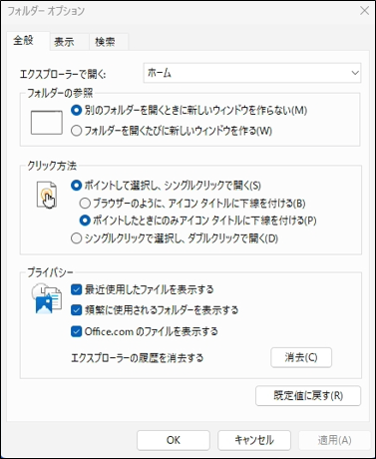The image size is (376, 459).
Task: Click the folder window icon in フォルダーの参照
Action: coord(47,123)
